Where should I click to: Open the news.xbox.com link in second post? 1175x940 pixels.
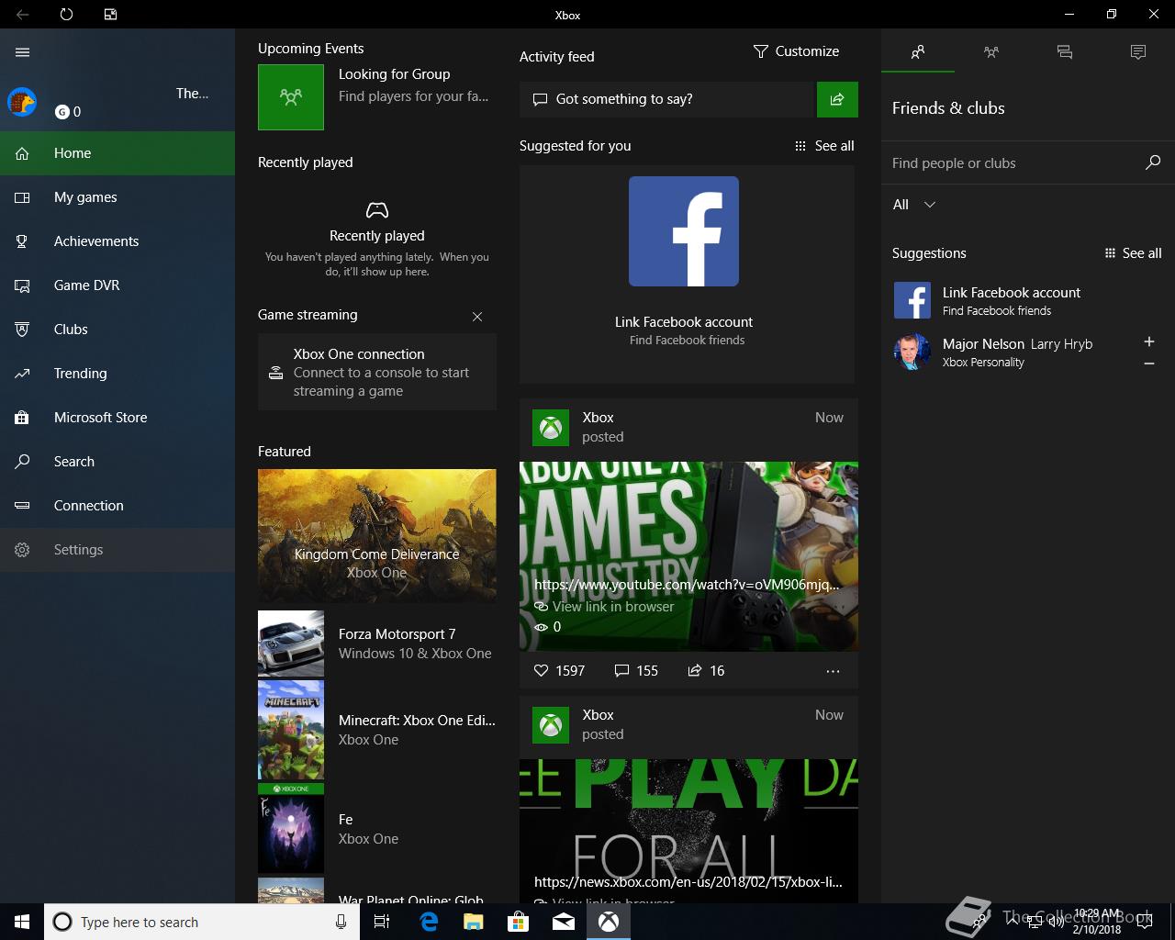(x=688, y=882)
